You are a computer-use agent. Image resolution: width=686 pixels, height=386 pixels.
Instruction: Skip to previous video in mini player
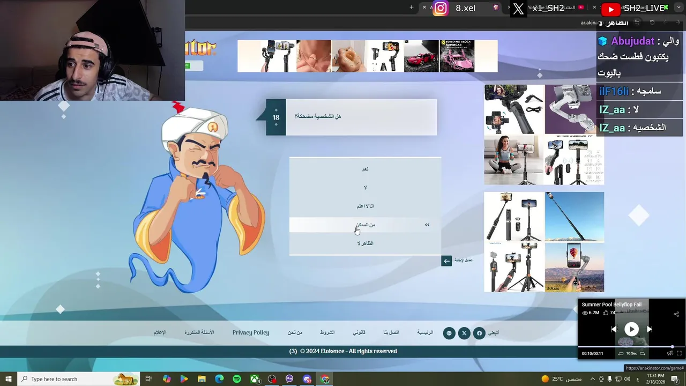(x=614, y=329)
